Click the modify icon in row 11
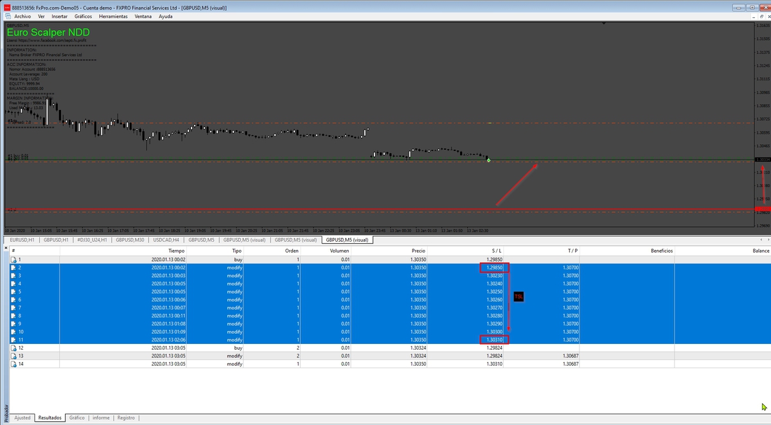The height and width of the screenshot is (425, 771). pos(14,339)
